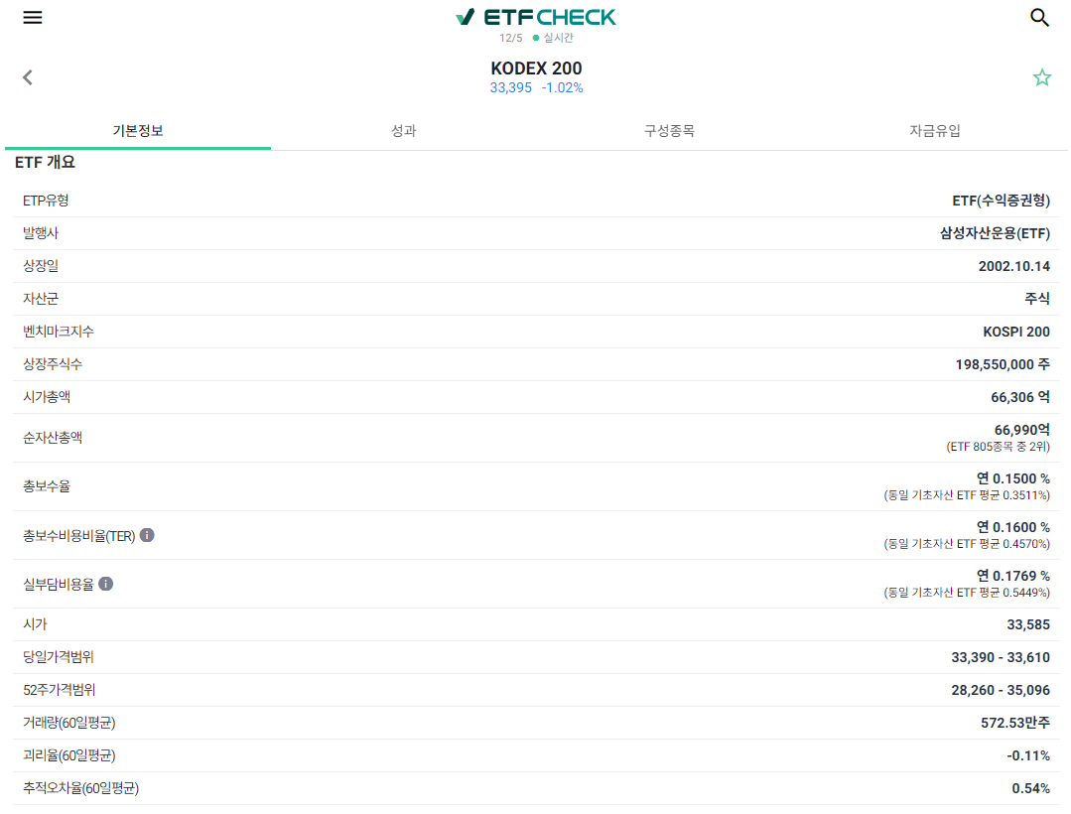
Task: Click the tracking error 0.54%
Action: (1030, 789)
